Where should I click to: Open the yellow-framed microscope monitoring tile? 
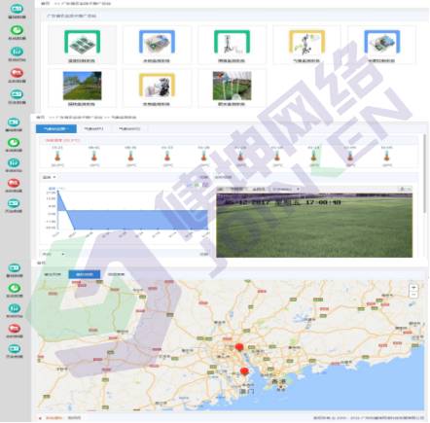(157, 88)
